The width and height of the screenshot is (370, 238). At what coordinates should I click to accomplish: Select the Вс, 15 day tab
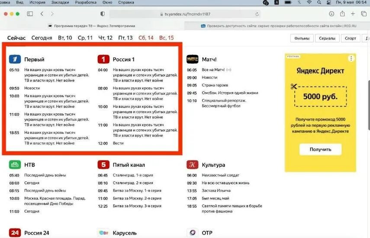166,38
